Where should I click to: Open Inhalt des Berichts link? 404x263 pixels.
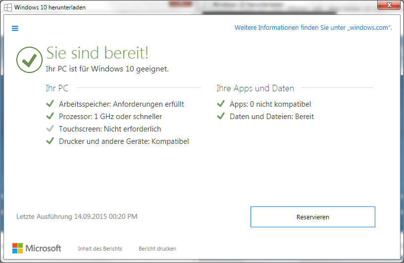(x=100, y=249)
